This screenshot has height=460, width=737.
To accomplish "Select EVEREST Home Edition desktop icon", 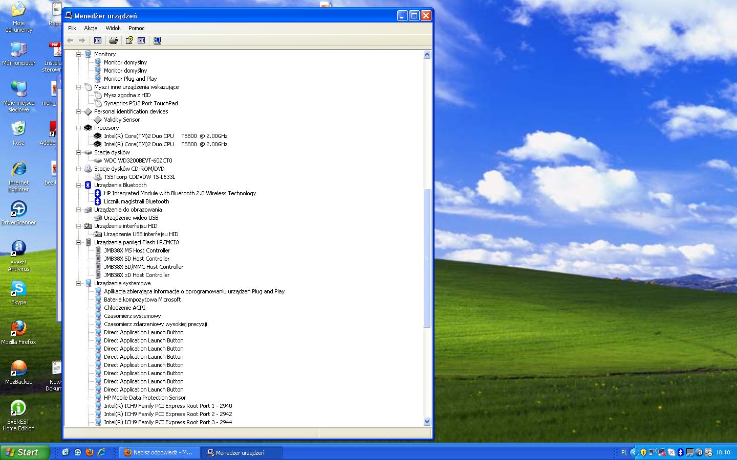I will click(19, 416).
